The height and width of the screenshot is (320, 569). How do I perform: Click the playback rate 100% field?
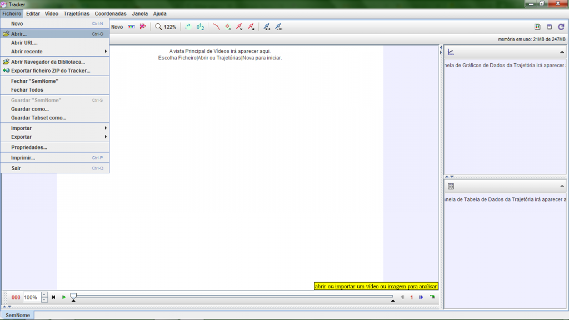coord(31,298)
